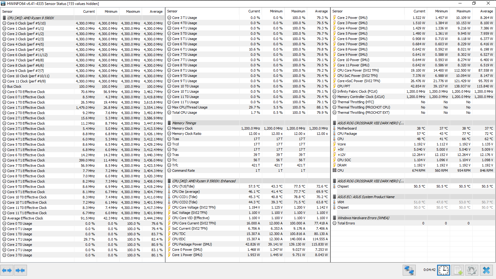Select the Total Errors row
The height and width of the screenshot is (279, 496).
pos(413,223)
